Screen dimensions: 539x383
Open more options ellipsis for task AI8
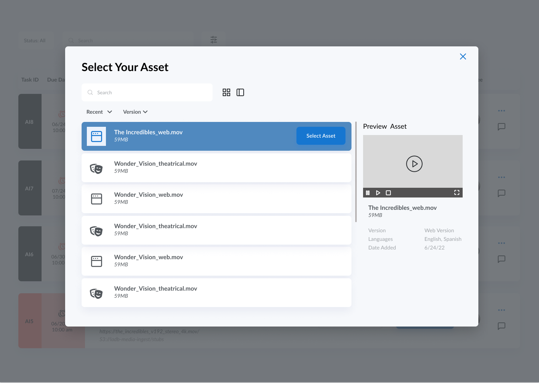point(502,111)
